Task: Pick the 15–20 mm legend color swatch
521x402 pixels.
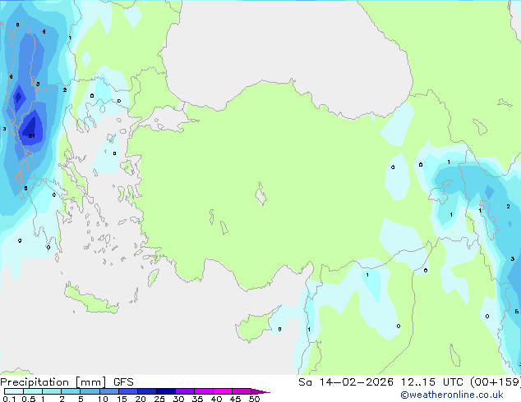Action: 127,391
